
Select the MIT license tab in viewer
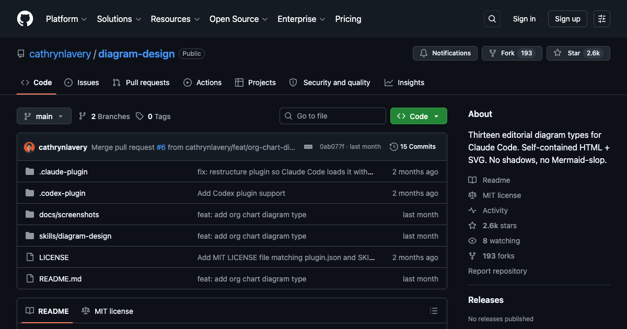(108, 311)
